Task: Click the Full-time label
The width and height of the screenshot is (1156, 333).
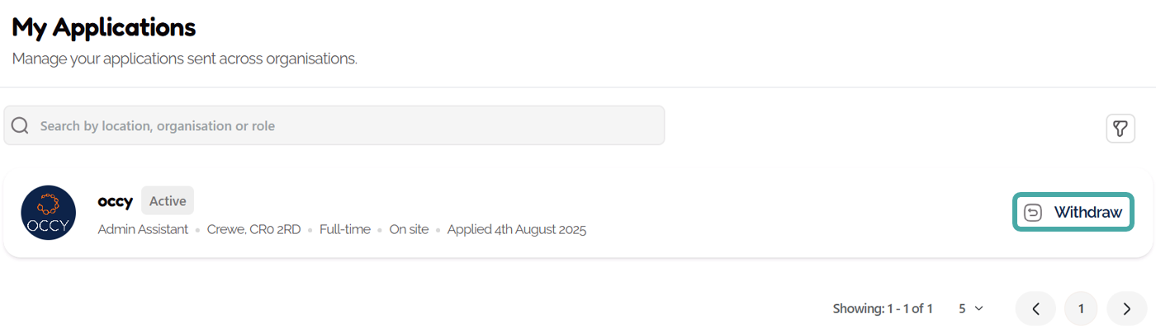Action: coord(345,230)
